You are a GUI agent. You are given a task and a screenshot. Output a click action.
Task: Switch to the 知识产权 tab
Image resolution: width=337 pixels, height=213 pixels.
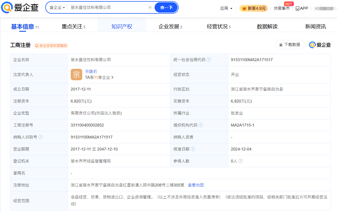coord(122,27)
